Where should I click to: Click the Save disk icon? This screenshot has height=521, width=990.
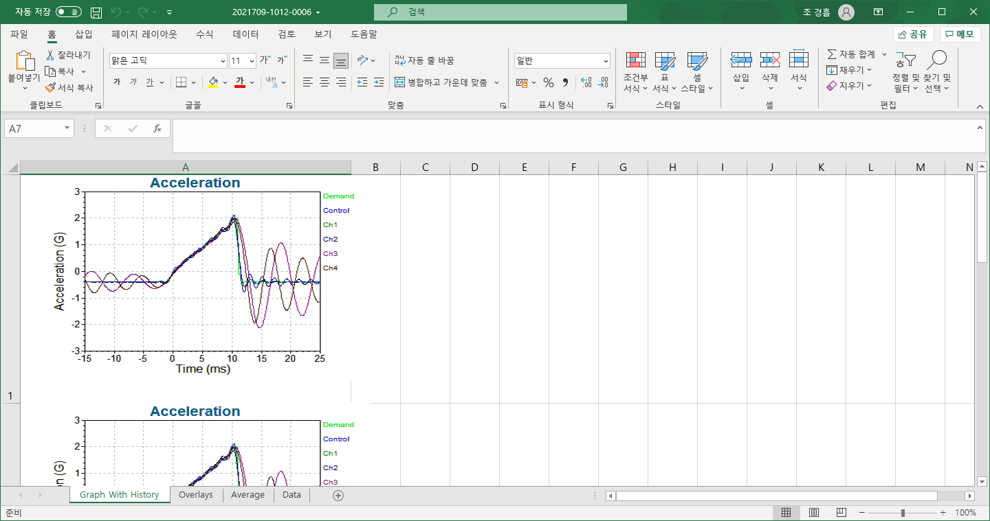96,12
